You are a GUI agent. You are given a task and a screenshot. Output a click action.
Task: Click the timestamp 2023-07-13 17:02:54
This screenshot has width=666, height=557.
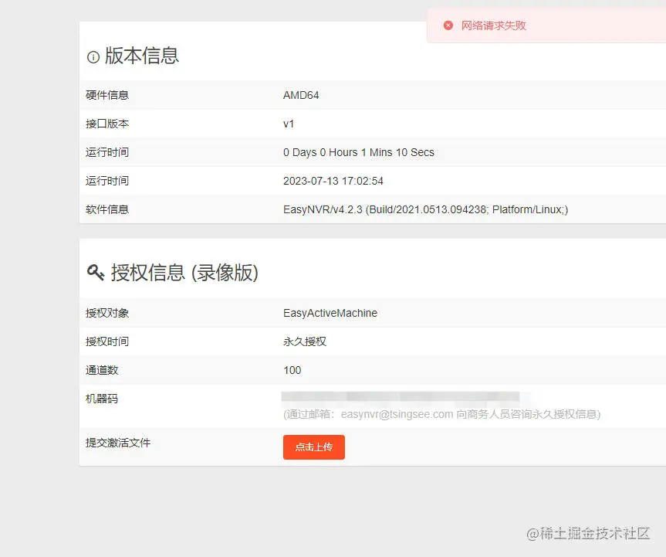(333, 181)
